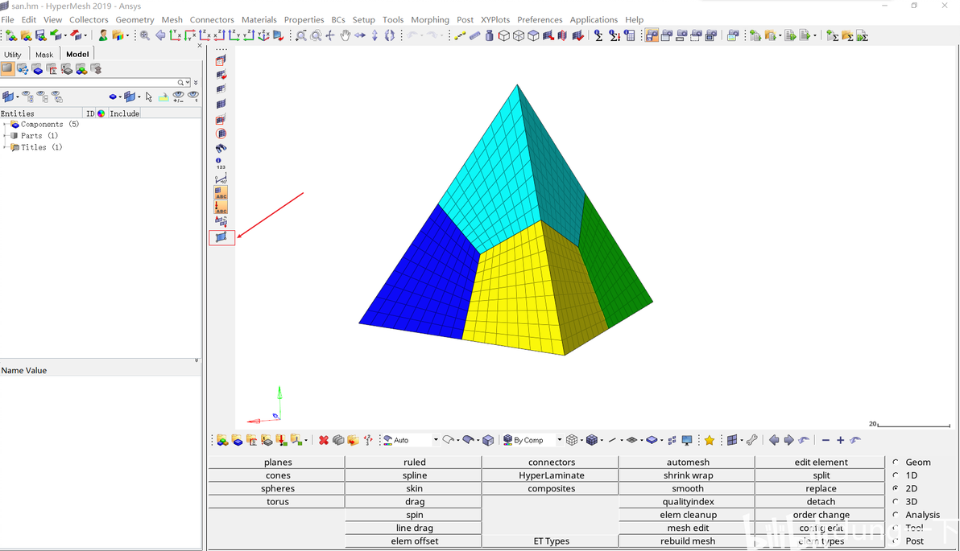Click the save model icon
This screenshot has width=960, height=551.
click(40, 36)
